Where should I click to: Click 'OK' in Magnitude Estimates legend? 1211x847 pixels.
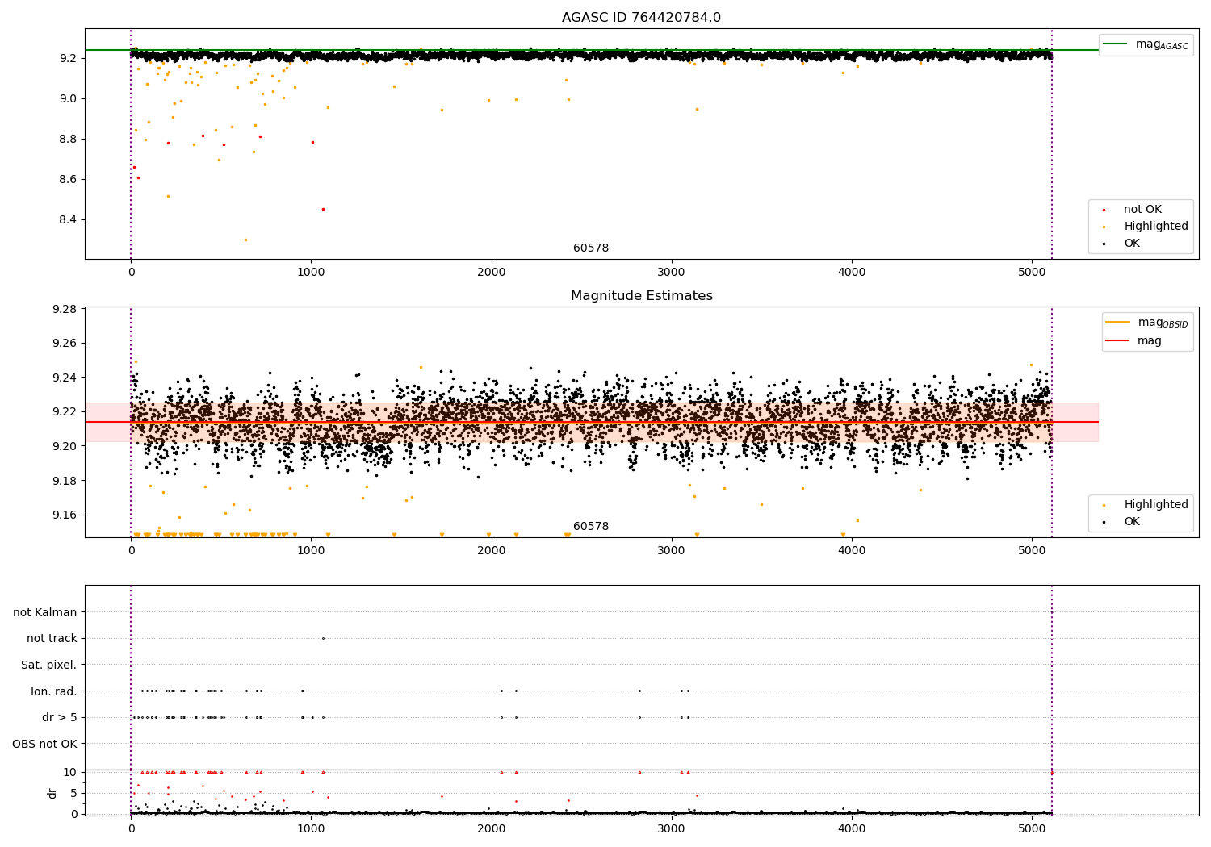tap(1132, 522)
